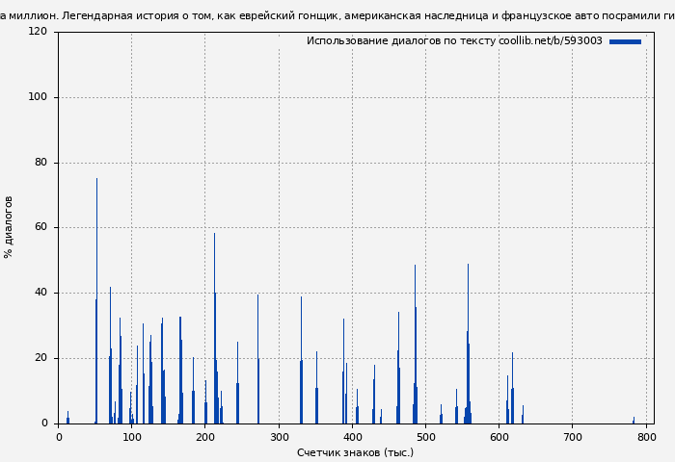Click the '% диалогов' y-axis label

click(9, 227)
